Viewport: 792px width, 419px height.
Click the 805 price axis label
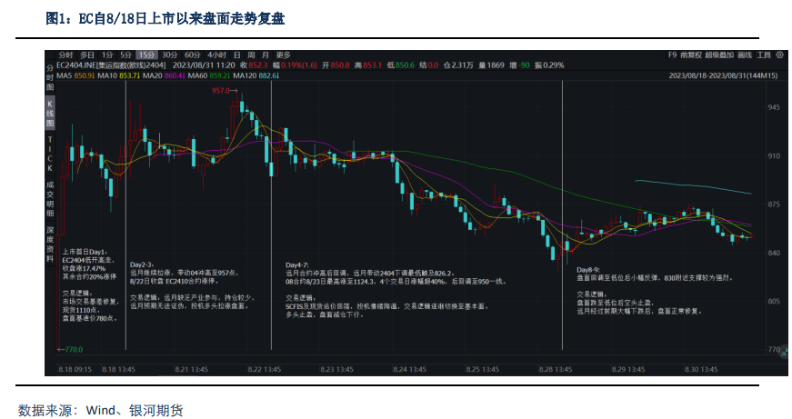point(774,302)
